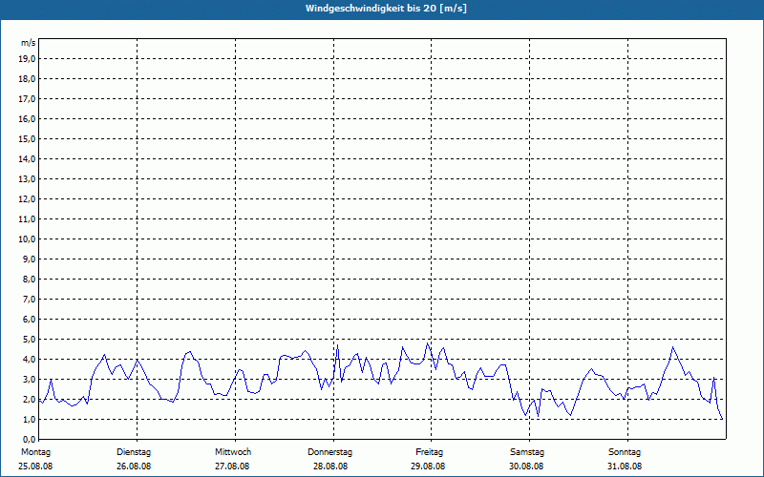The height and width of the screenshot is (477, 764).
Task: Click the 10,0 axis value
Action: pyautogui.click(x=27, y=239)
